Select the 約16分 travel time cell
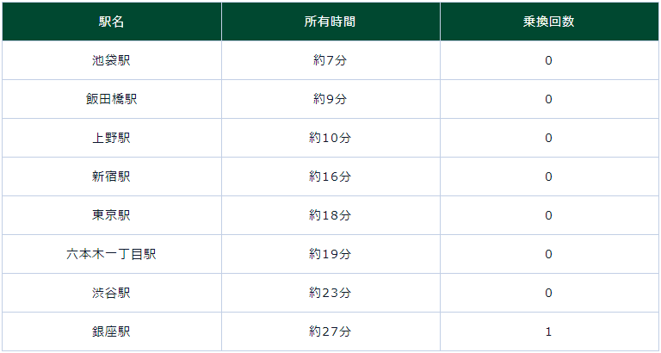661x353 pixels. [330, 176]
